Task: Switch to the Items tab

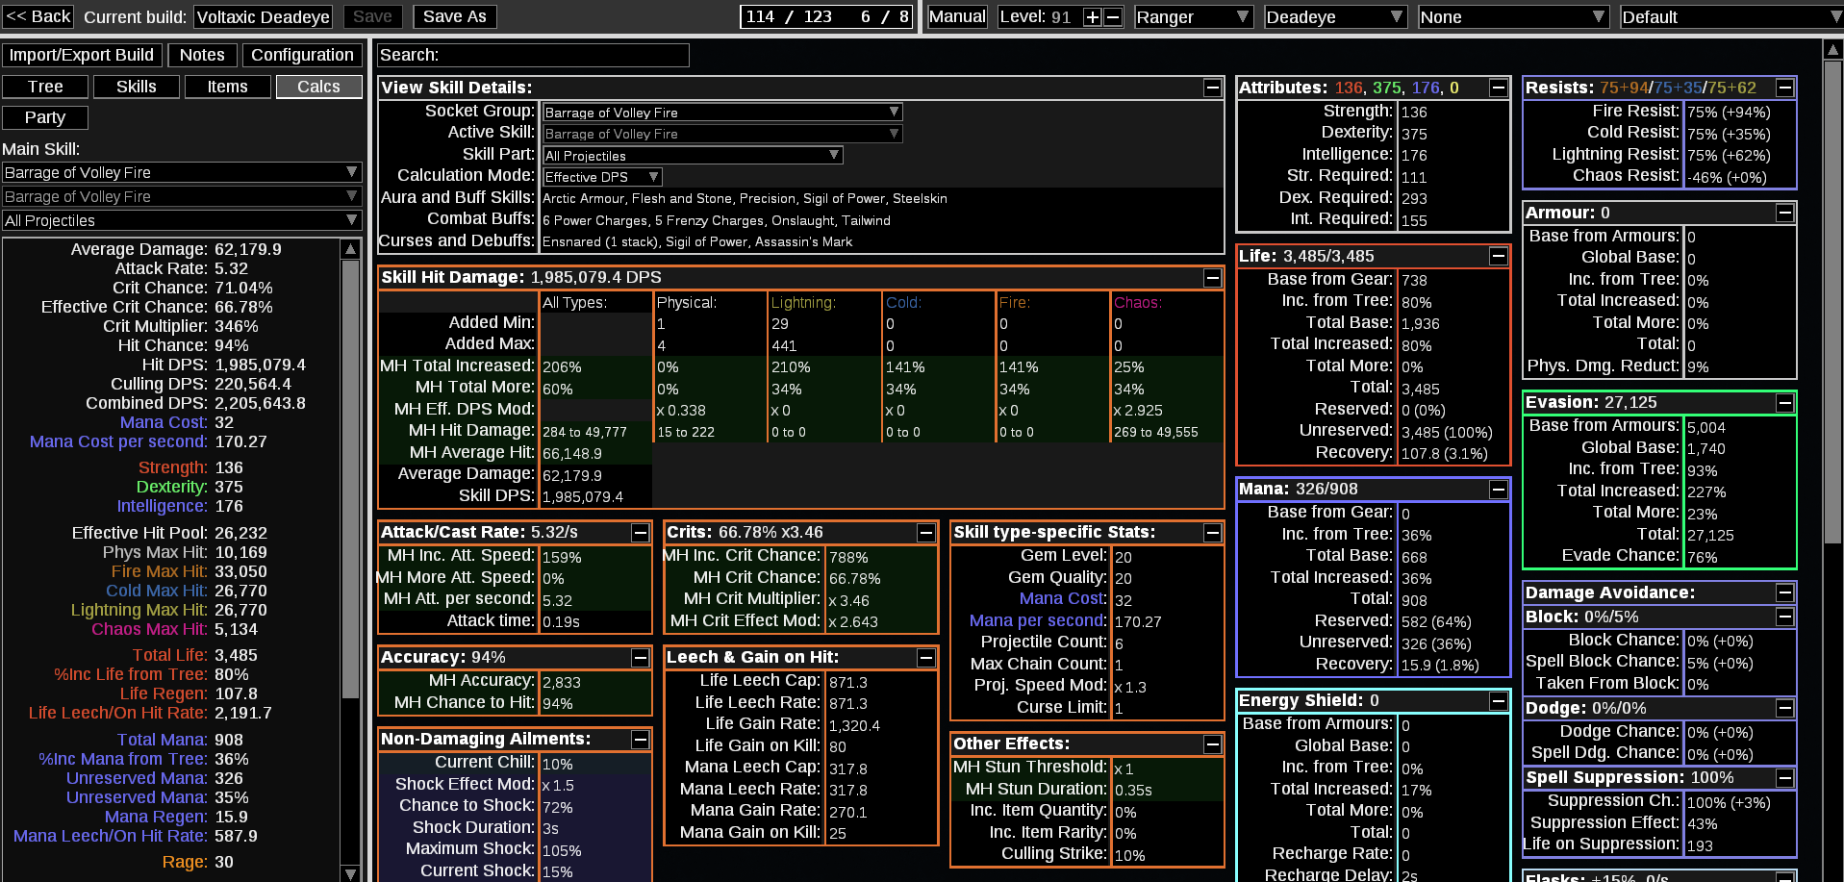Action: (x=228, y=87)
